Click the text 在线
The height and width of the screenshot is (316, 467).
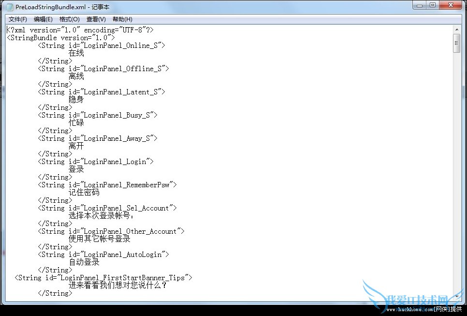click(x=76, y=53)
